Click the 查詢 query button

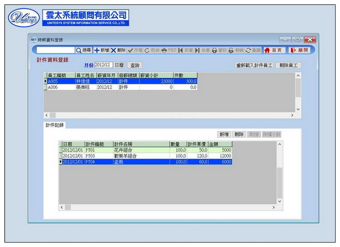coord(135,65)
